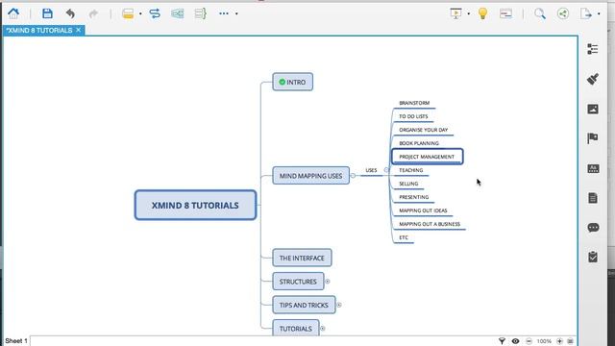This screenshot has width=615, height=346.
Task: Open the Gantt chart view
Action: pyautogui.click(x=505, y=13)
